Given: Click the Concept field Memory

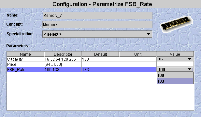Looking at the screenshot, I should tap(97, 24).
